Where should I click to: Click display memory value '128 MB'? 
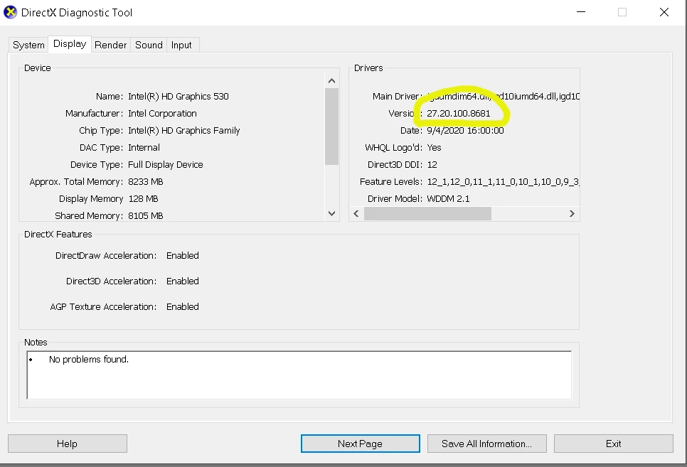click(143, 199)
